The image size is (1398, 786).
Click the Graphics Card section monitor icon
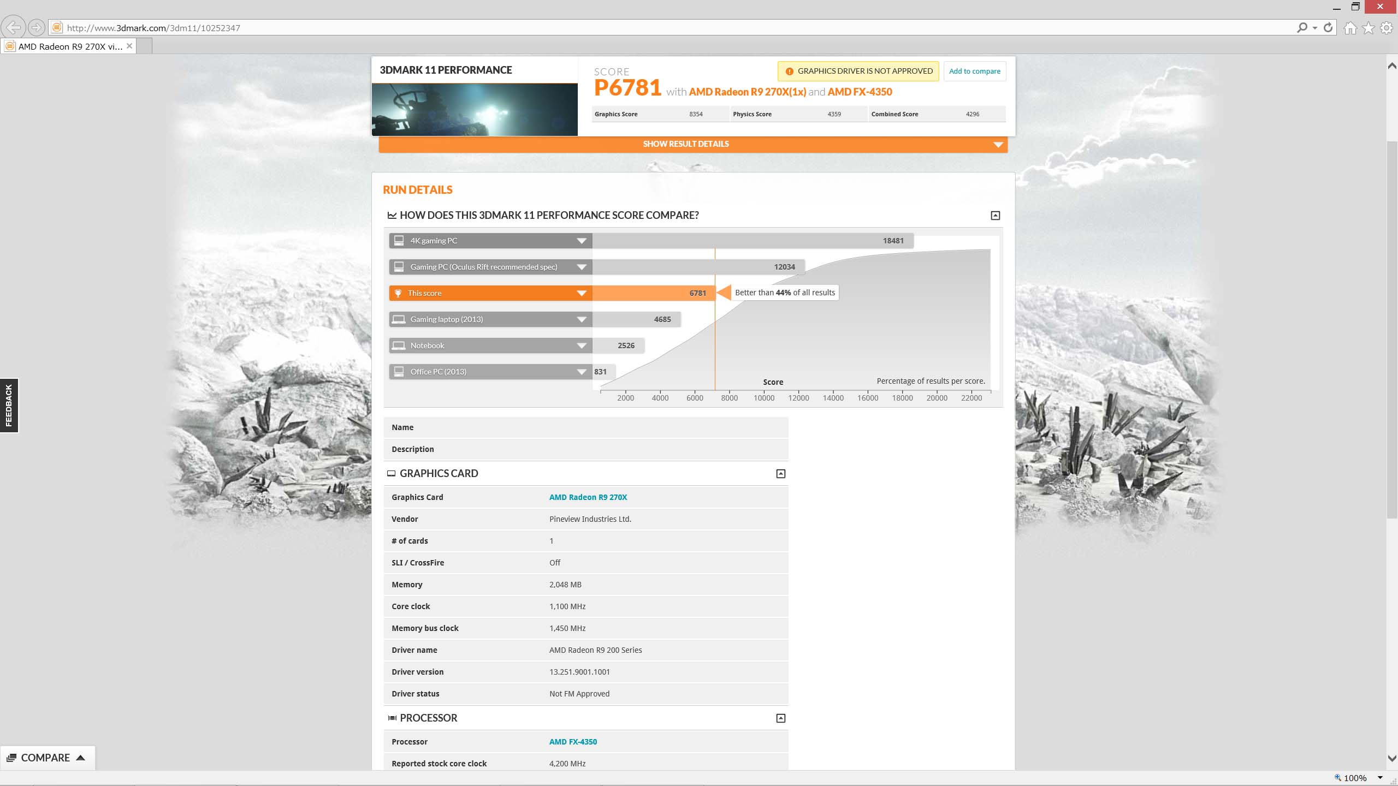391,474
